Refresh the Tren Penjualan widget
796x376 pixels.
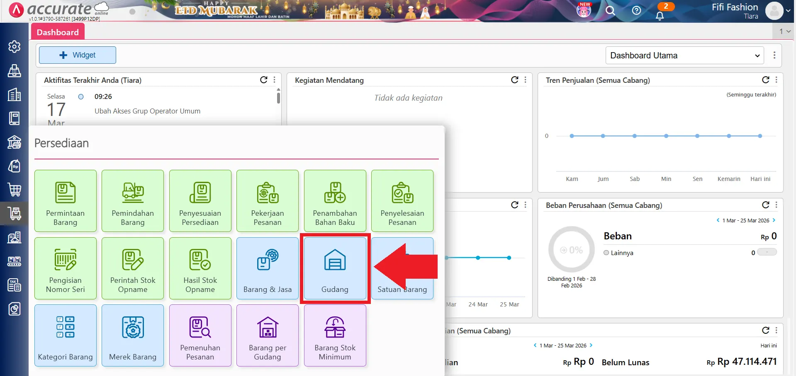click(765, 80)
